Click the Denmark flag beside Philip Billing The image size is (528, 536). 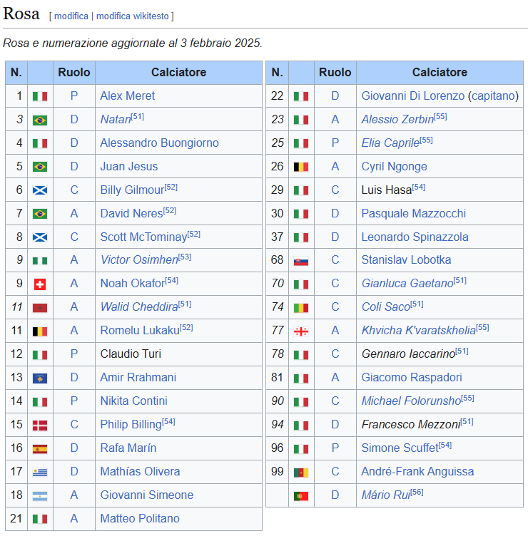click(40, 426)
